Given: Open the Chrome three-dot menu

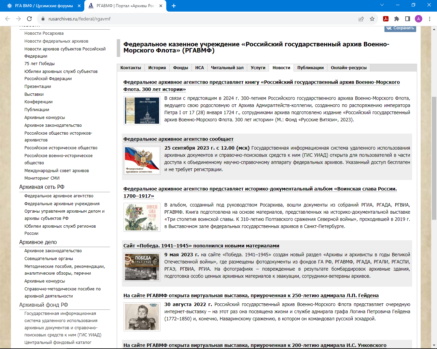Looking at the screenshot, I should [430, 19].
